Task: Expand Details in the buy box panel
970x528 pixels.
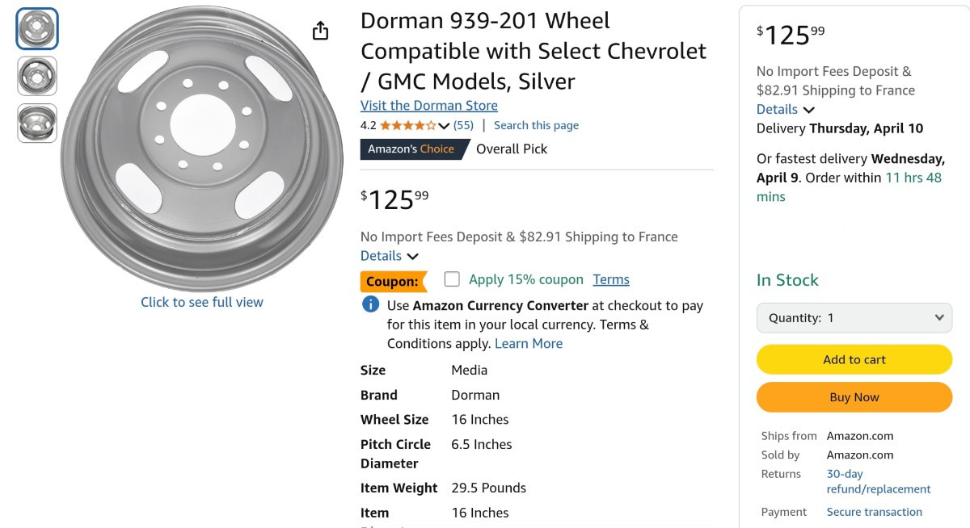Action: [x=786, y=109]
